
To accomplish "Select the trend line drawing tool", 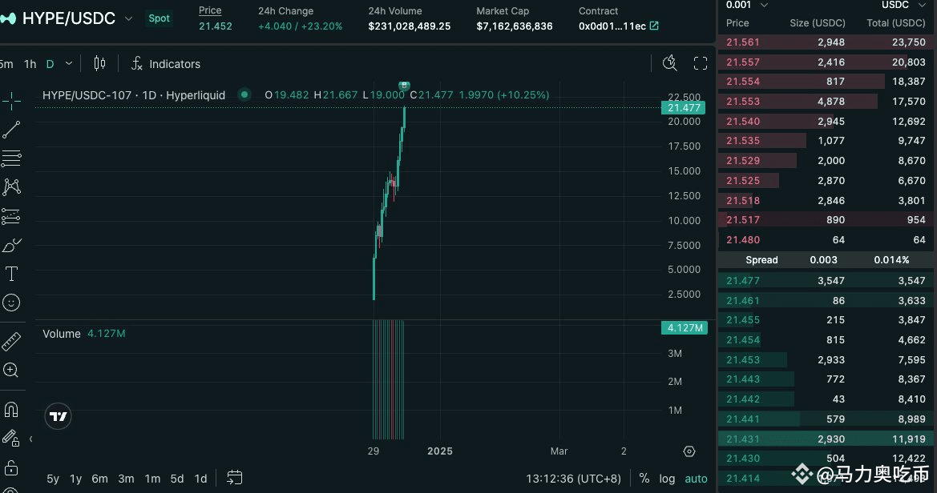I will tap(11, 130).
